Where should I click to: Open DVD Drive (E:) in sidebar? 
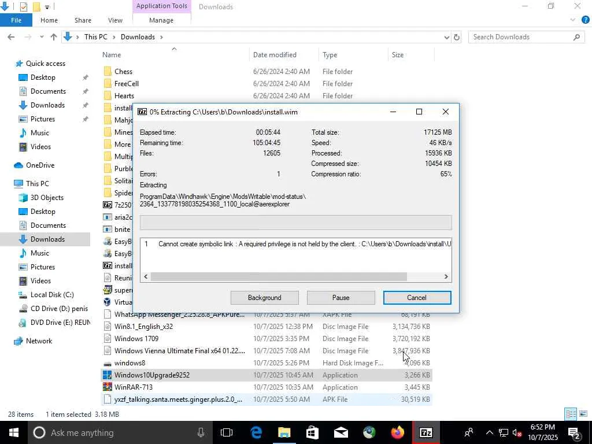60,323
